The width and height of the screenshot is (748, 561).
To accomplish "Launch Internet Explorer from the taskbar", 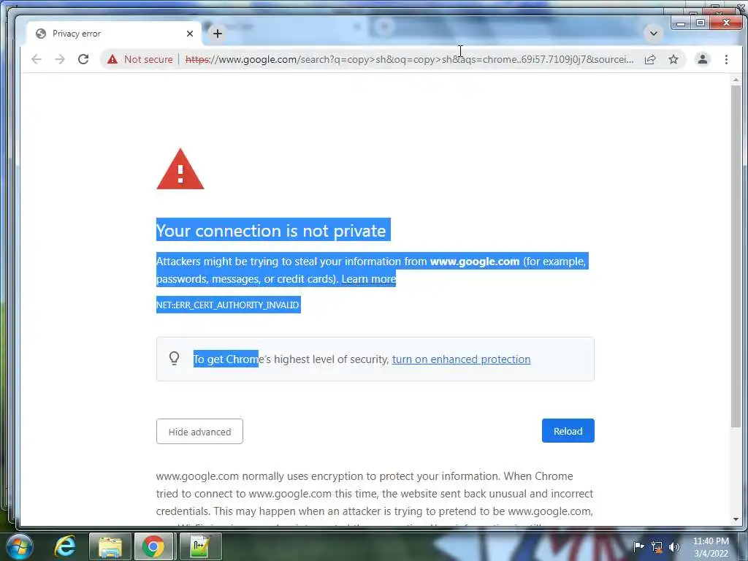I will (x=65, y=546).
